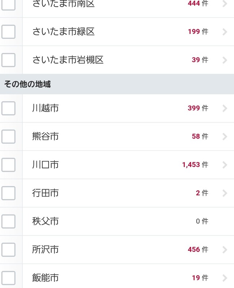Select the 所沢市 checkbox
The image size is (234, 288).
(9, 249)
